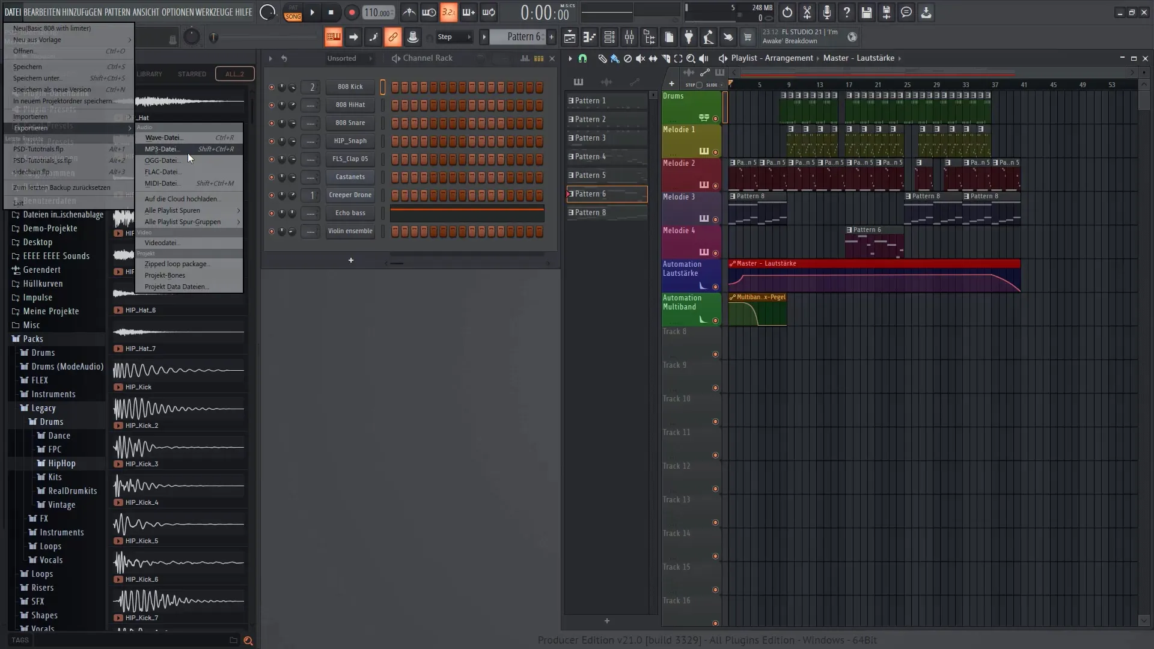Open the Playlist Arrangement panel icon

723,58
